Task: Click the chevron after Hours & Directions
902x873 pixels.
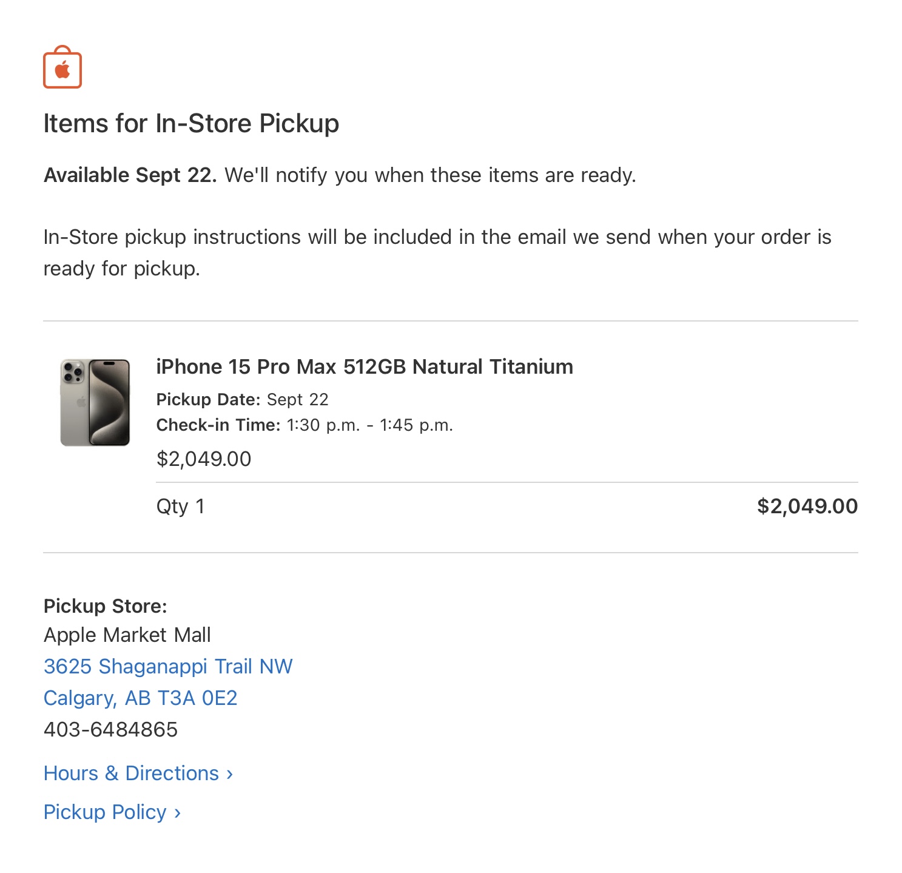Action: [230, 774]
